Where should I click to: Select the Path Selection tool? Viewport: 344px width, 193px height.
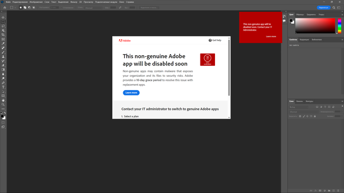point(3,92)
